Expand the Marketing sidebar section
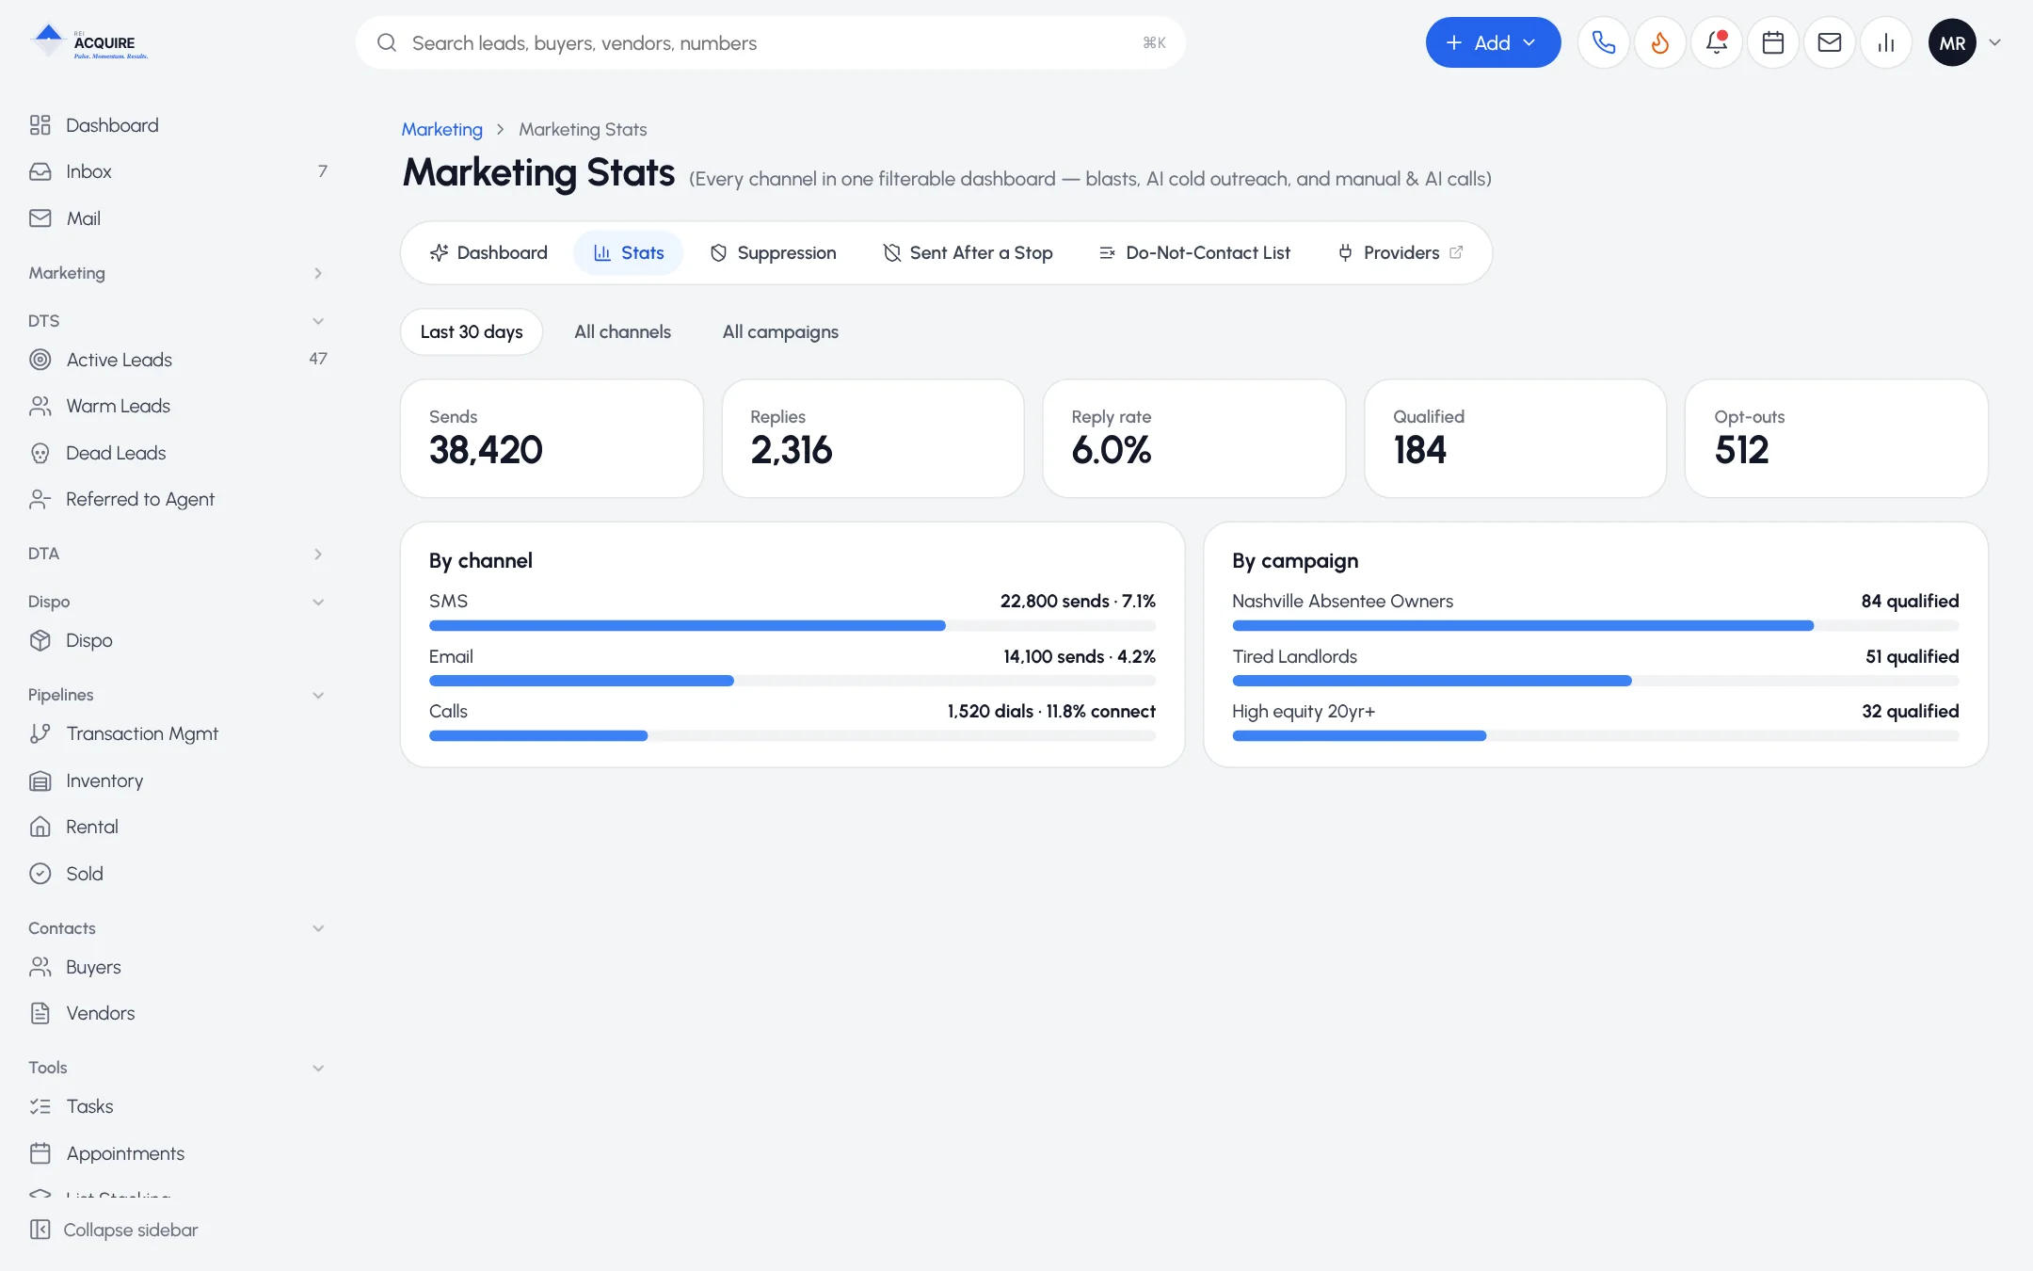Screen dimensions: 2033x1271 coord(178,273)
